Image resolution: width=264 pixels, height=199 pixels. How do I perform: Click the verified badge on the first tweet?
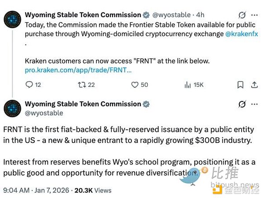click(147, 15)
